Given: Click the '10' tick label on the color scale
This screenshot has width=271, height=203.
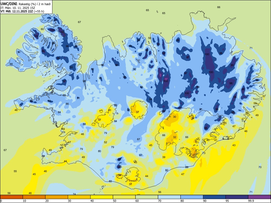Looking at the screenshot, I should point(24,201).
